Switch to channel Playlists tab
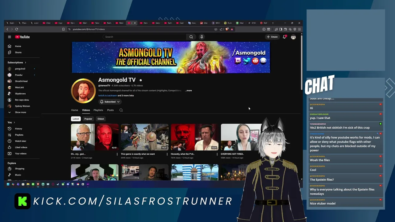Viewport: 395px width, 222px height. pos(98,110)
